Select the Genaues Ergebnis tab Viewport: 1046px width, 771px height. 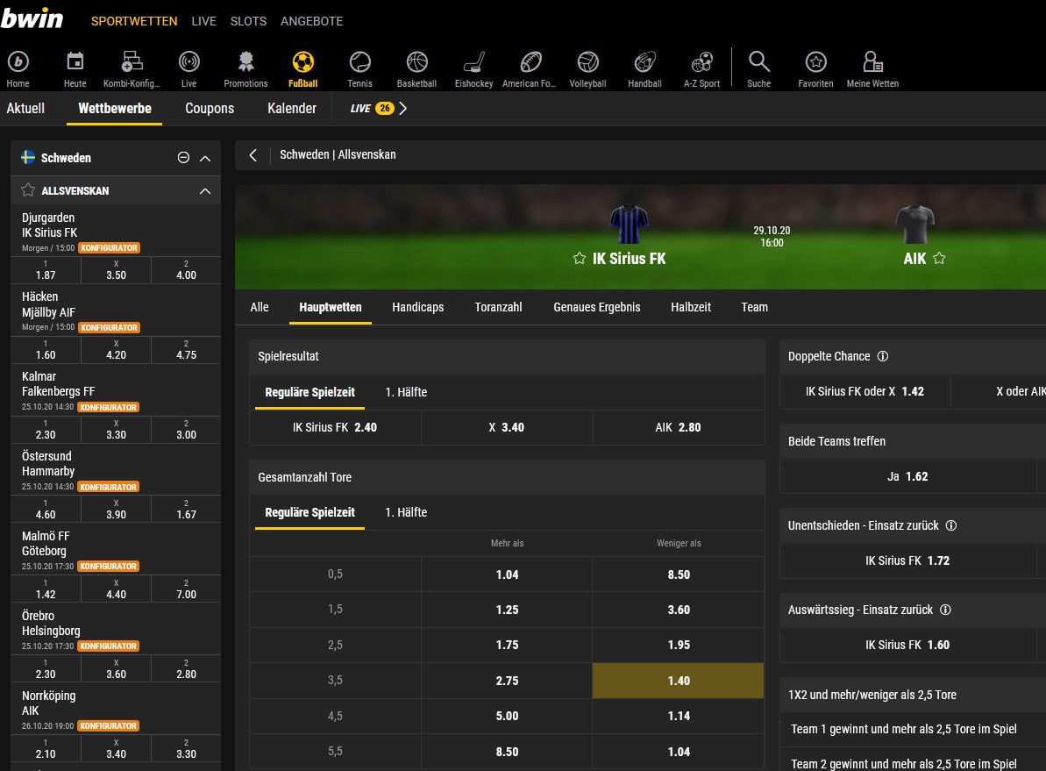click(x=597, y=307)
